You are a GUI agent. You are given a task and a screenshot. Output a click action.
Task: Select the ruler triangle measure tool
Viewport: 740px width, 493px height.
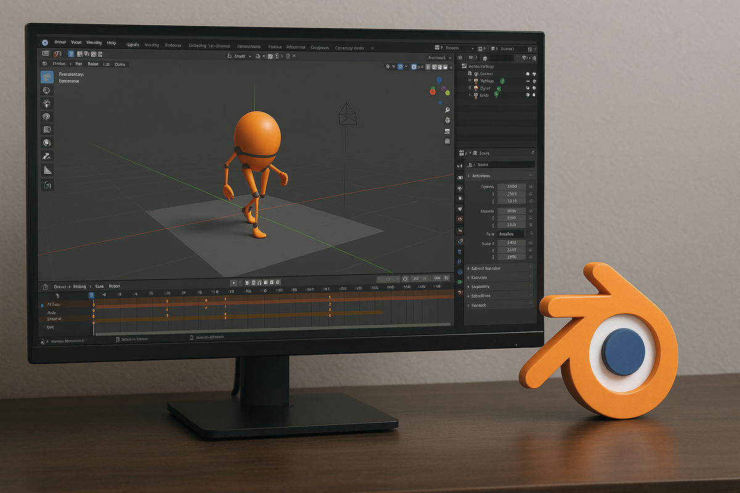(47, 170)
